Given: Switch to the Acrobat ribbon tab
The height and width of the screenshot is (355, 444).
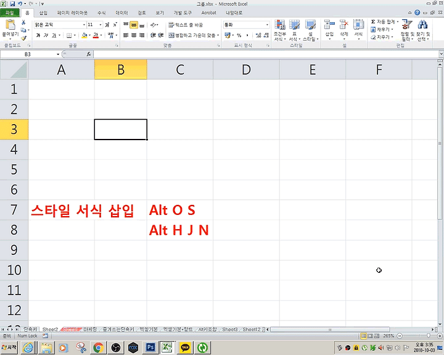Looking at the screenshot, I should coord(208,13).
